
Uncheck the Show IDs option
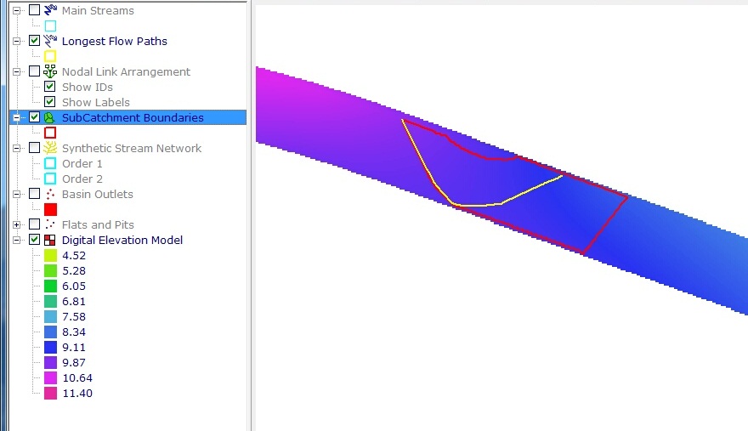point(50,87)
